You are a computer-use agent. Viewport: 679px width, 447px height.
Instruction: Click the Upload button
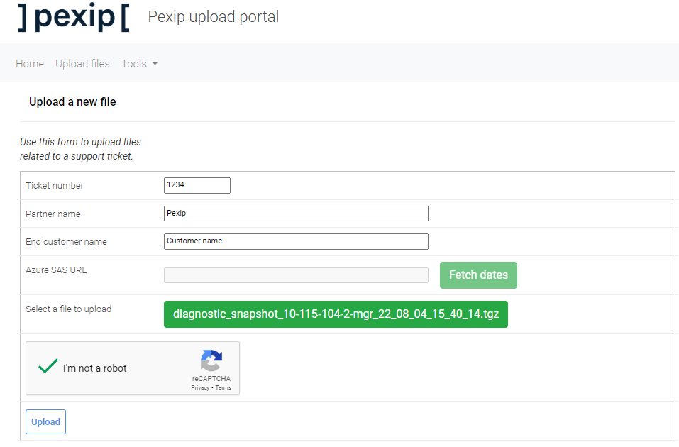[45, 421]
